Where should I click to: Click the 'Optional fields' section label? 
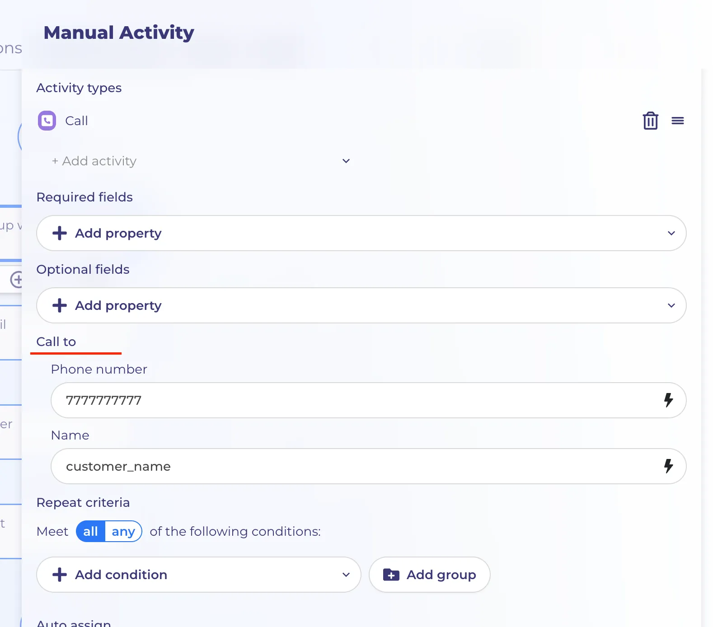[x=83, y=269]
